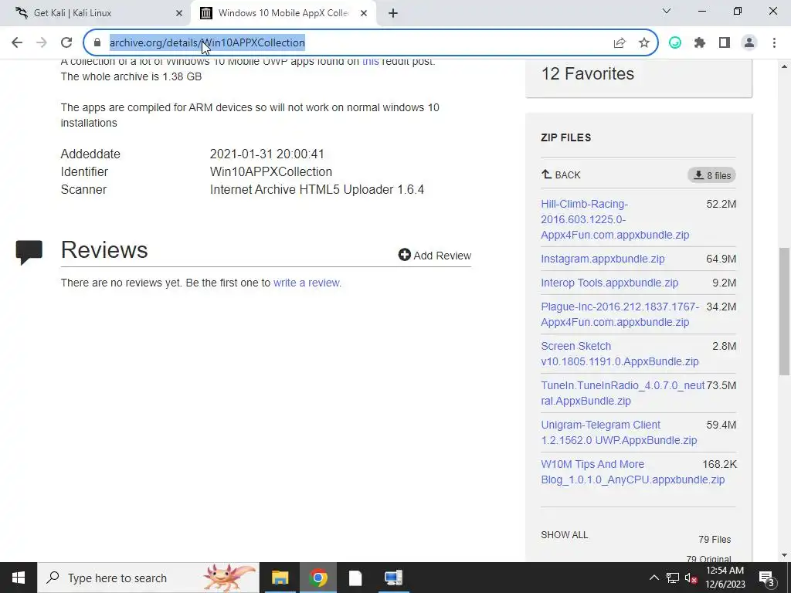Go back using the browser back arrow
Screen dimensions: 791x593
pyautogui.click(x=17, y=43)
